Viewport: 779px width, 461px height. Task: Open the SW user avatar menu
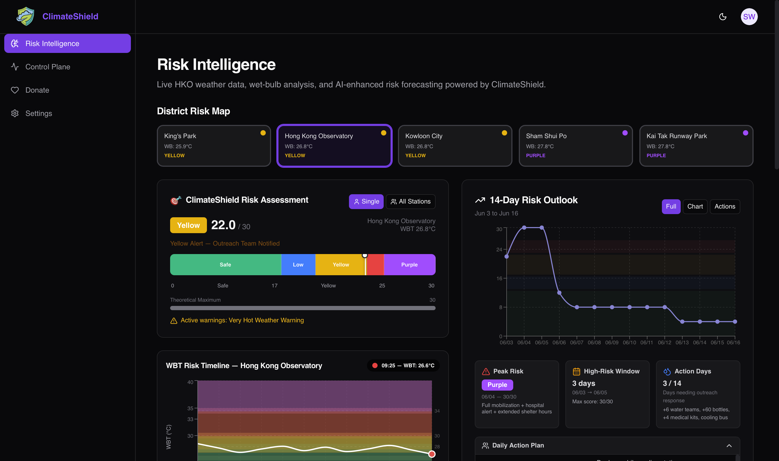click(749, 17)
